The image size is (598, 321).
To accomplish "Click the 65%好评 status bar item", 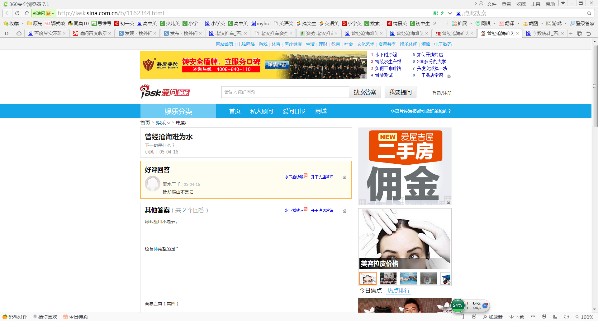I will click(x=15, y=317).
